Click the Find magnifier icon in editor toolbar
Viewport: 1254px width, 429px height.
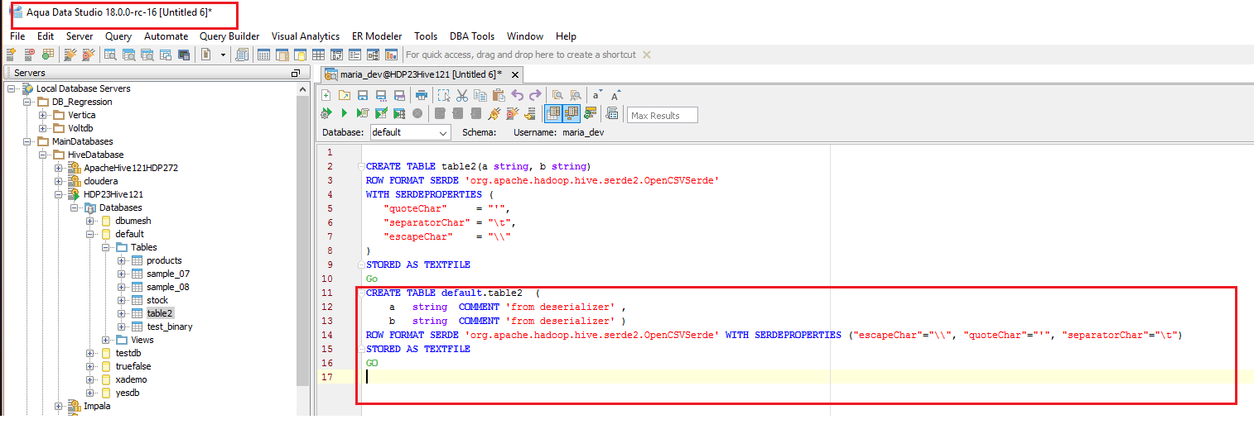coord(558,95)
